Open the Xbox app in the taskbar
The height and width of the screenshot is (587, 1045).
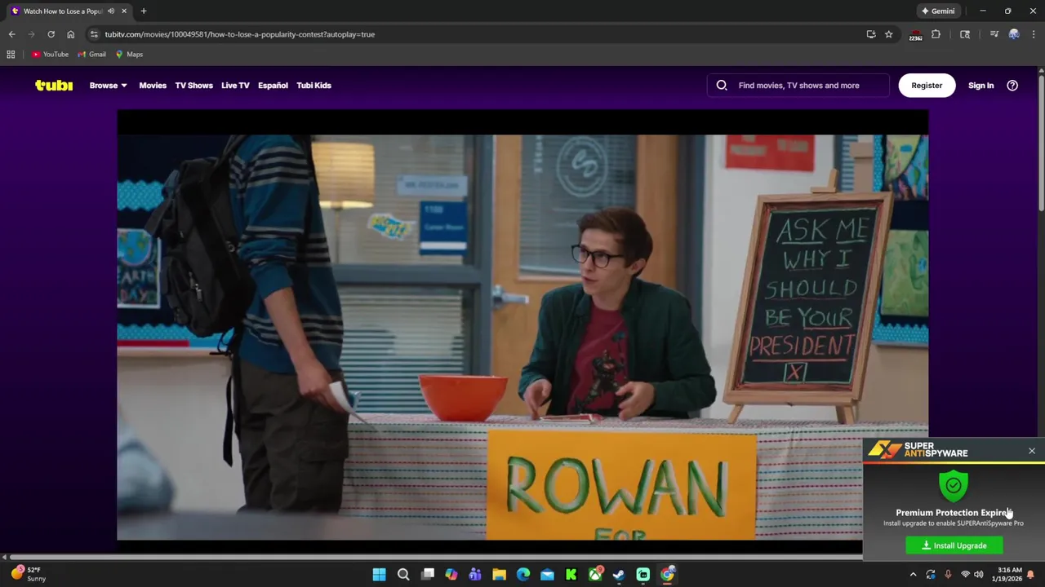[x=595, y=575]
